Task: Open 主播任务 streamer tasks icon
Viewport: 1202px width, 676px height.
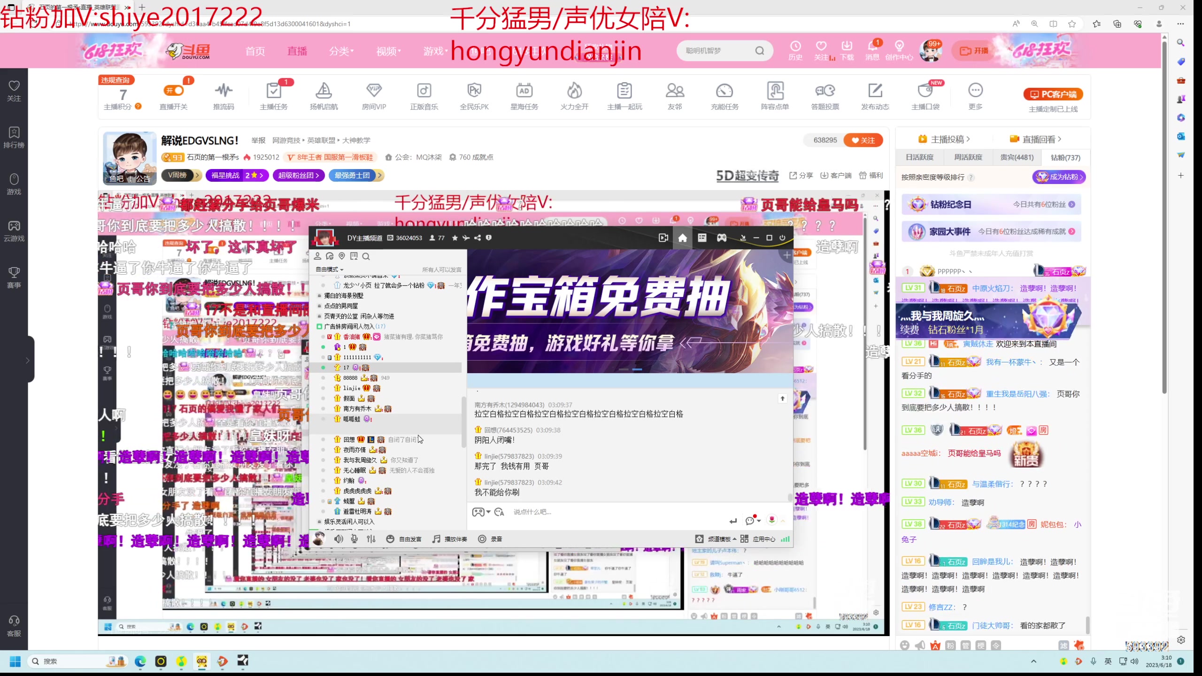Action: pos(274,96)
